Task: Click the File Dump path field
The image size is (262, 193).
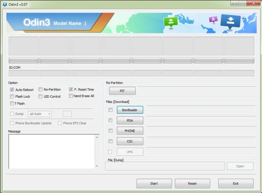Action: 165,166
